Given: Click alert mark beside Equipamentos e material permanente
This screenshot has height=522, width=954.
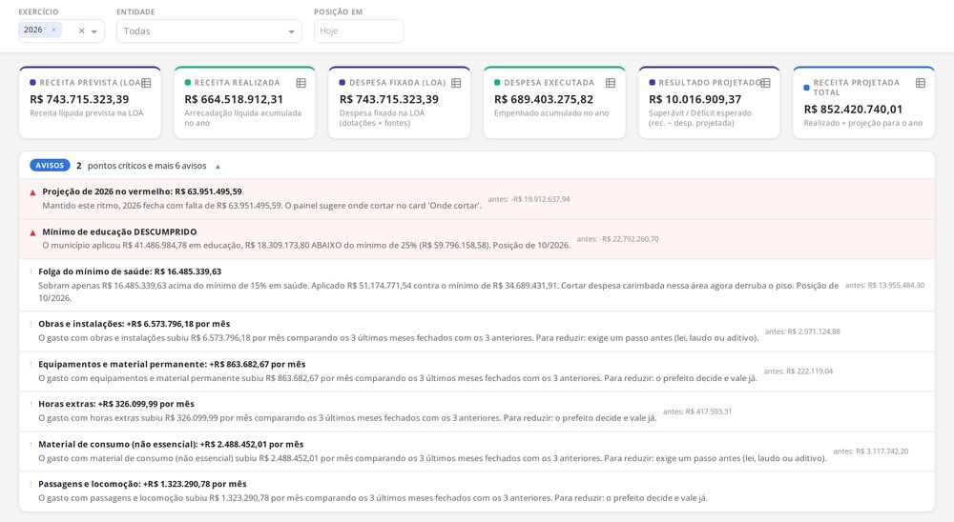Looking at the screenshot, I should (x=31, y=364).
